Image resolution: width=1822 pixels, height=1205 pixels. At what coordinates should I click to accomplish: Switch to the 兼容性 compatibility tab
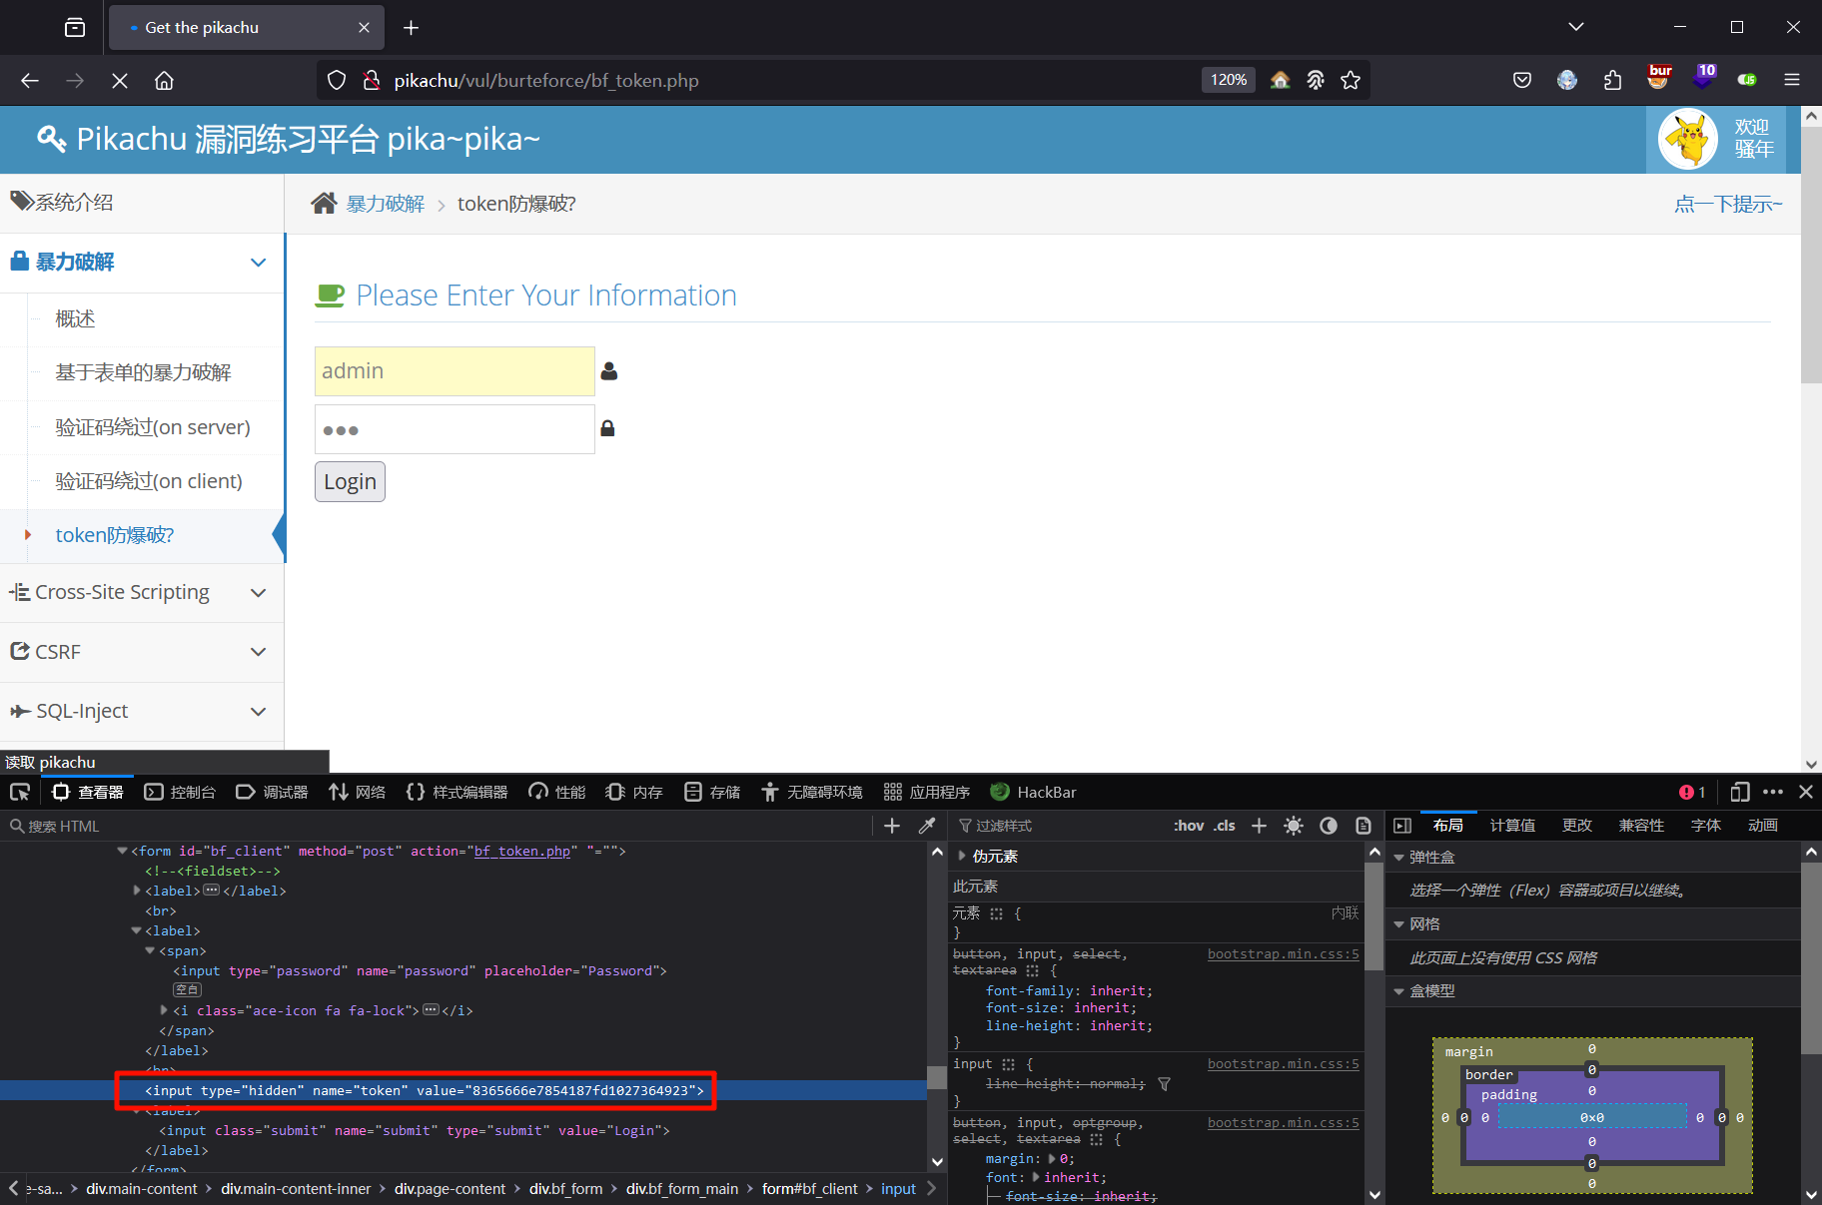[1641, 826]
